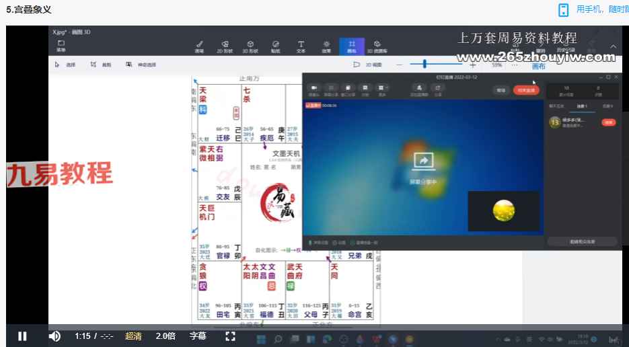Open the 菜单 menu in Paint 3D
629x347 pixels.
(61, 46)
